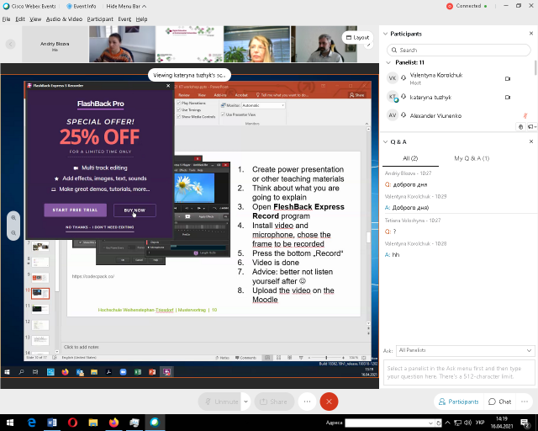Zoom in on the shared screen
The width and height of the screenshot is (538, 431).
(x=13, y=218)
